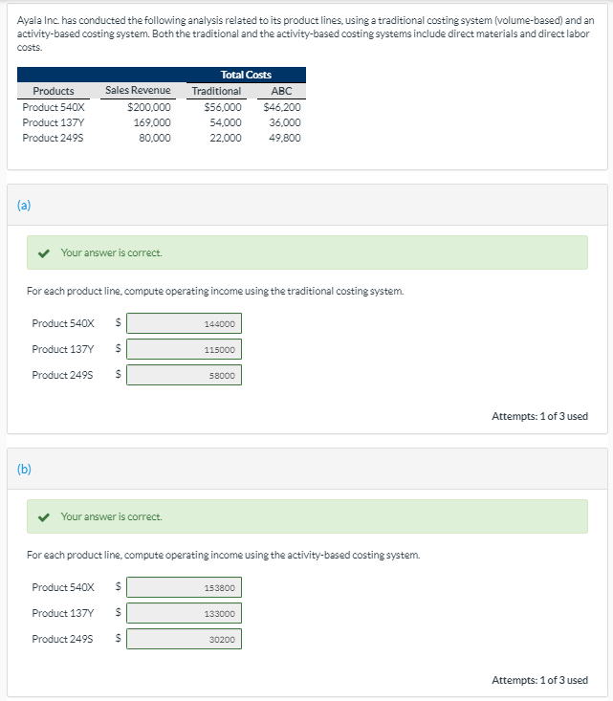613x701 pixels.
Task: Select the (b) section heading
Action: coord(24,469)
